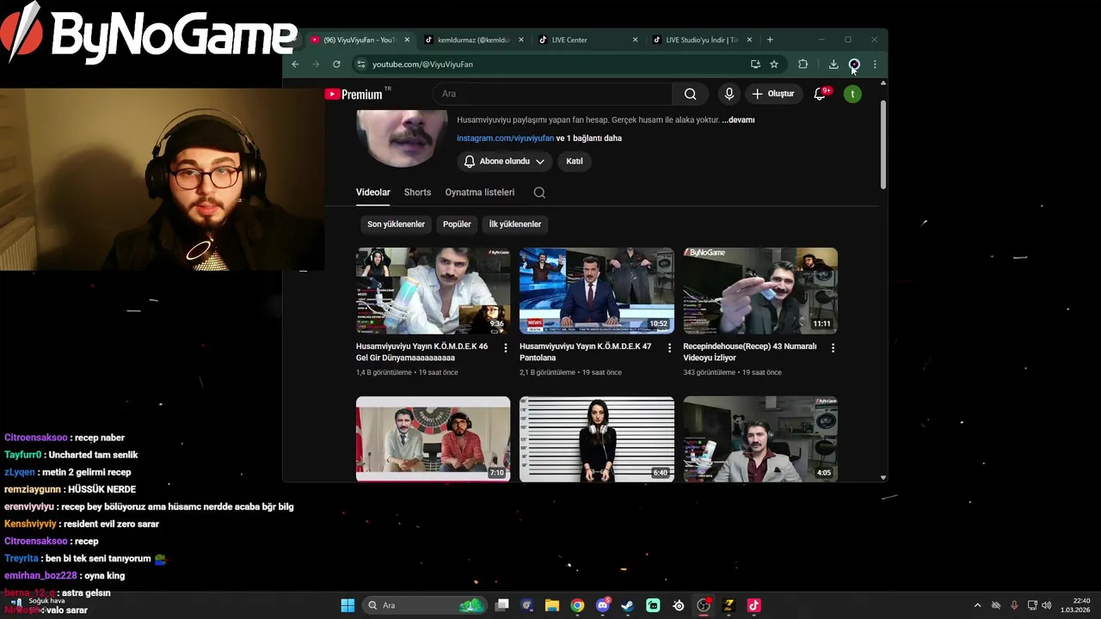Open File Explorer from the taskbar

tap(552, 605)
